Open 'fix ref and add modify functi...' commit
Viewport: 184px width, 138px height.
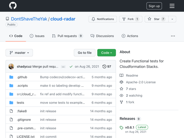[x=62, y=94]
